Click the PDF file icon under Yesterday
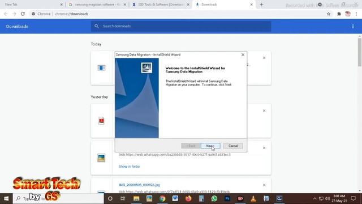 [x=101, y=121]
